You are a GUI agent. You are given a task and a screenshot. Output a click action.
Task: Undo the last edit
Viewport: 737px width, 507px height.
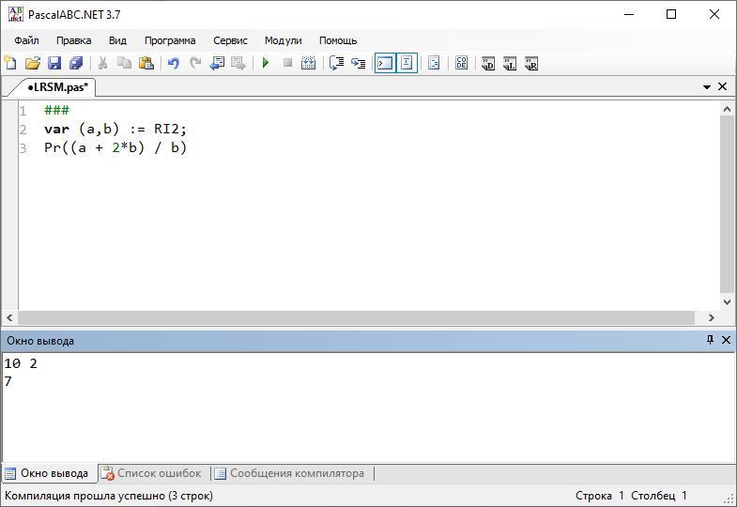[x=174, y=63]
